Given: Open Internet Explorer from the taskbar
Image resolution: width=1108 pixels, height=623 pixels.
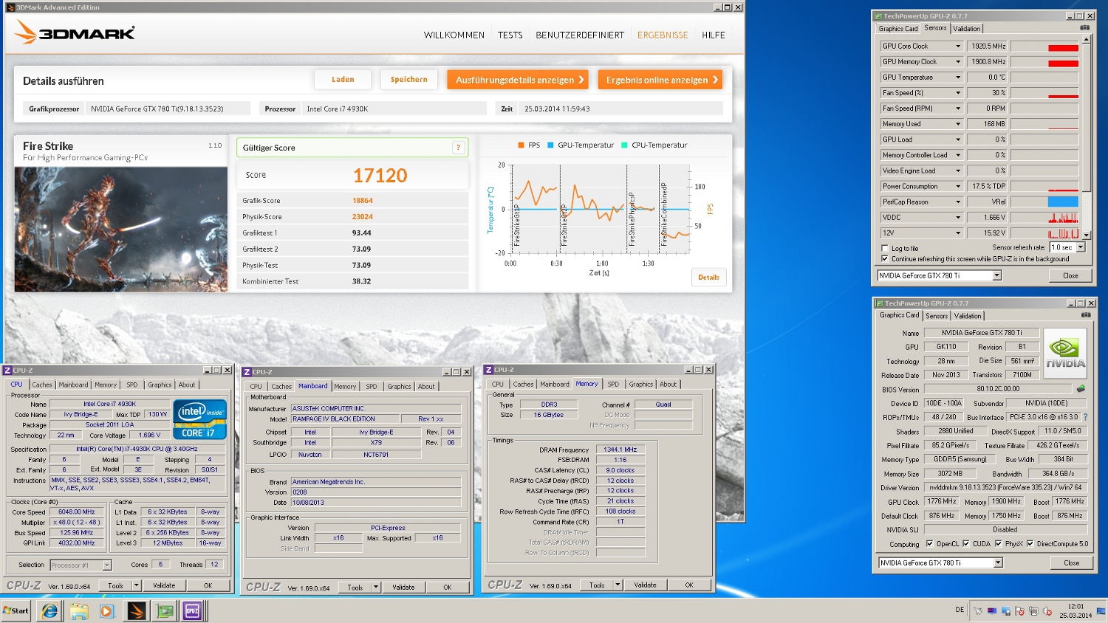Looking at the screenshot, I should coord(49,610).
